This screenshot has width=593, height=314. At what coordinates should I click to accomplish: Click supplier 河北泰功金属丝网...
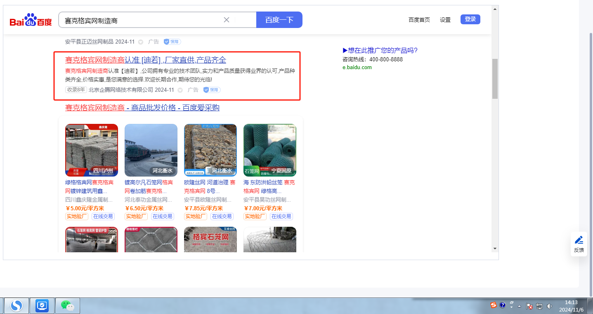[149, 200]
